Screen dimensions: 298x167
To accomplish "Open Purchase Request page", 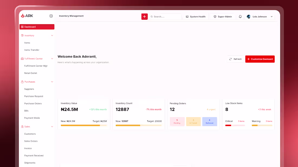I will [x=34, y=96].
